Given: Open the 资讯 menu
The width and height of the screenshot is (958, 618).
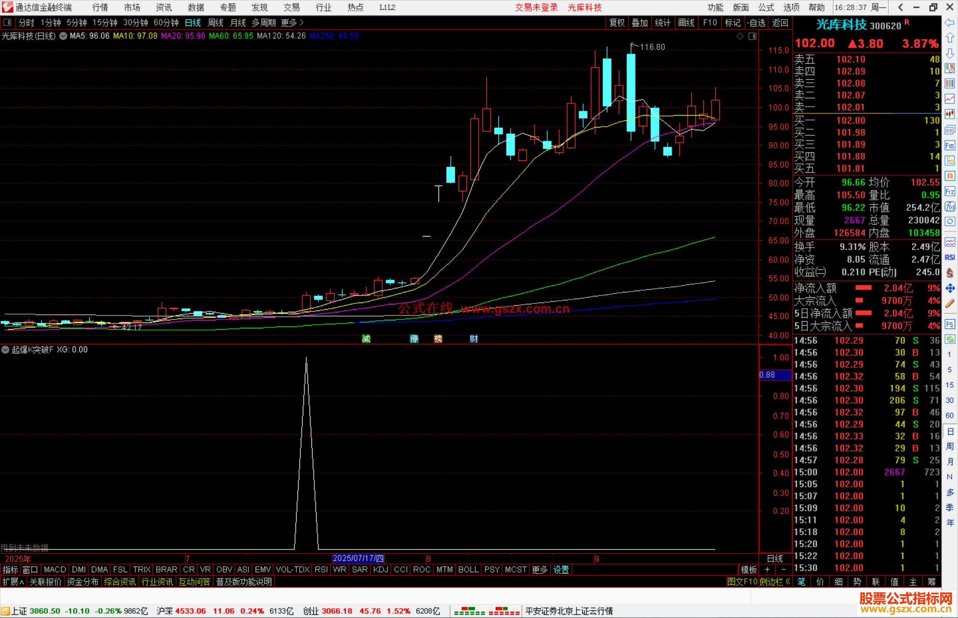Looking at the screenshot, I should pos(164,8).
